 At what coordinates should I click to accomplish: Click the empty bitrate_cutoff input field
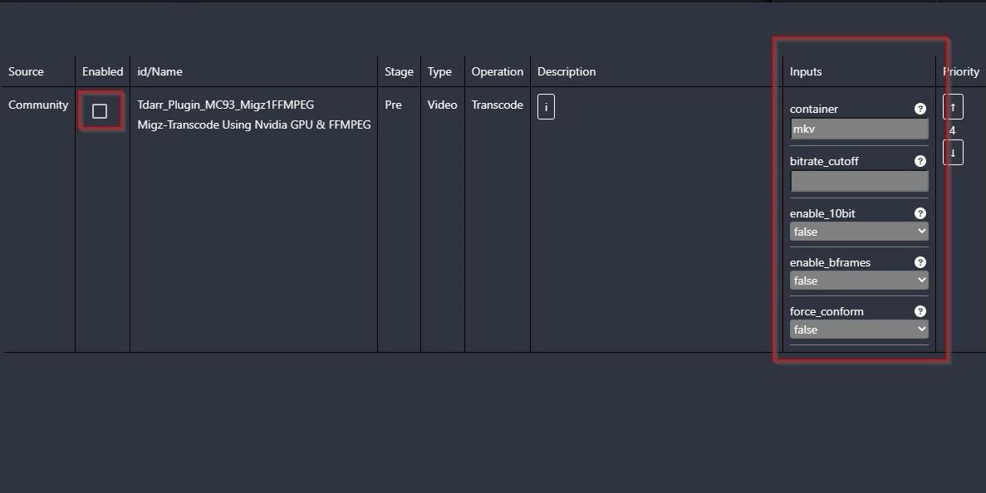(858, 182)
